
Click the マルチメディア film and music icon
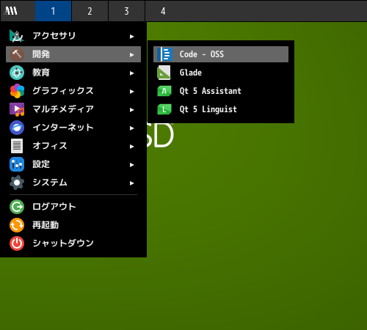click(17, 109)
